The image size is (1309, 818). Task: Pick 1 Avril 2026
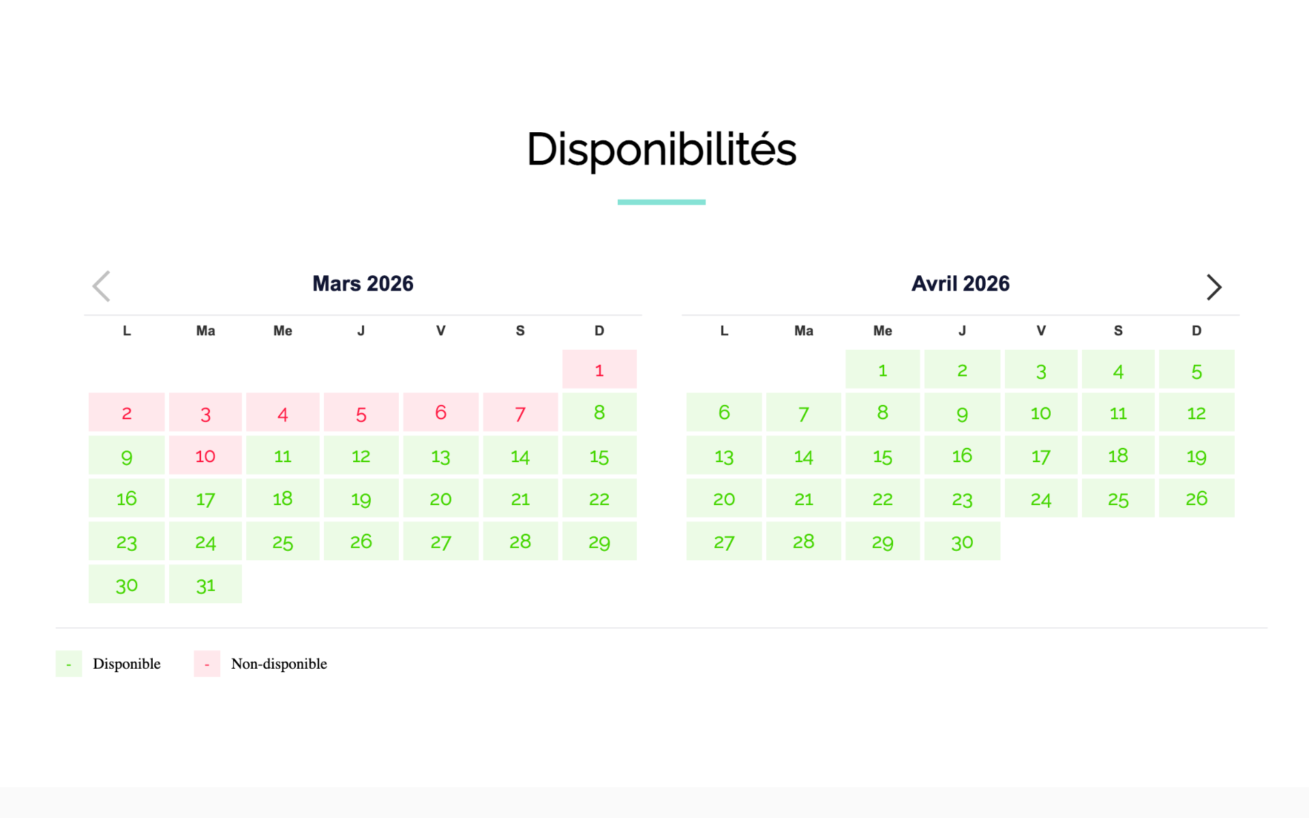(882, 369)
